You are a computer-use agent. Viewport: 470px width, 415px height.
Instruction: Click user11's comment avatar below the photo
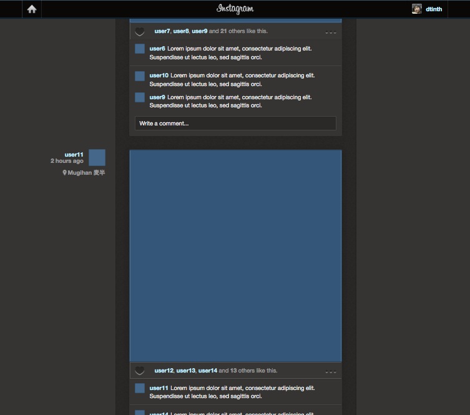(140, 388)
